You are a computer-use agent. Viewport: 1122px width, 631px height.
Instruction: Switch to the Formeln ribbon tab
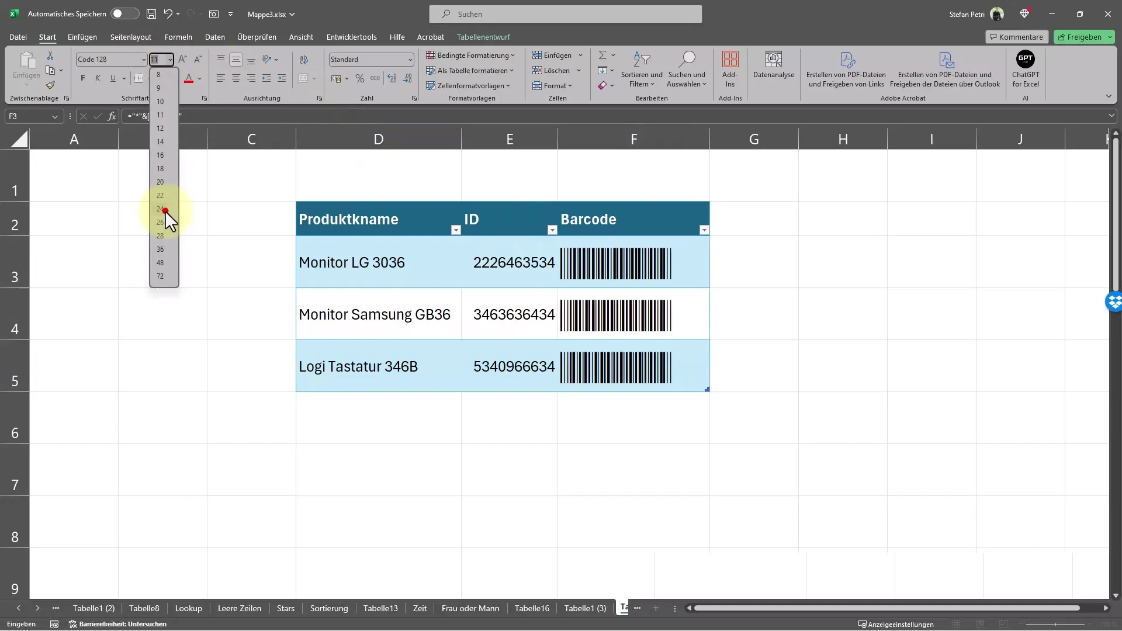pyautogui.click(x=178, y=36)
